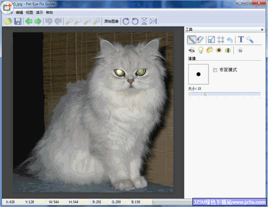Select the resize tool in the tools panel

click(211, 40)
